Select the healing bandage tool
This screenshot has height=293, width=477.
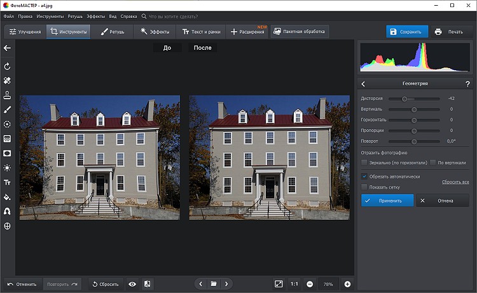[7, 81]
